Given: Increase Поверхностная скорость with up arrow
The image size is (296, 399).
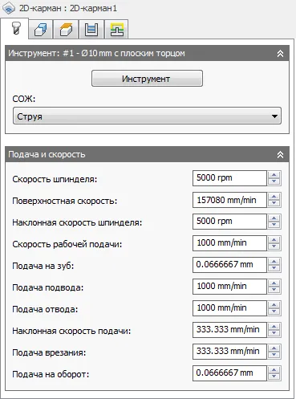Looking at the screenshot, I should tap(274, 197).
